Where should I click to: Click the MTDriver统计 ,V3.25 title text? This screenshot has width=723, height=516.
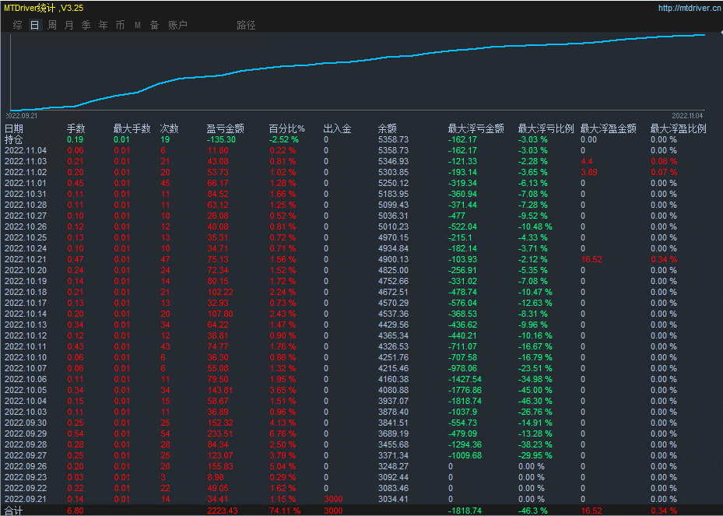[x=44, y=8]
